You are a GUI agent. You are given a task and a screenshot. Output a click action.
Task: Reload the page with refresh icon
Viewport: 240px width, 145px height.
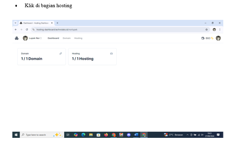pos(27,29)
